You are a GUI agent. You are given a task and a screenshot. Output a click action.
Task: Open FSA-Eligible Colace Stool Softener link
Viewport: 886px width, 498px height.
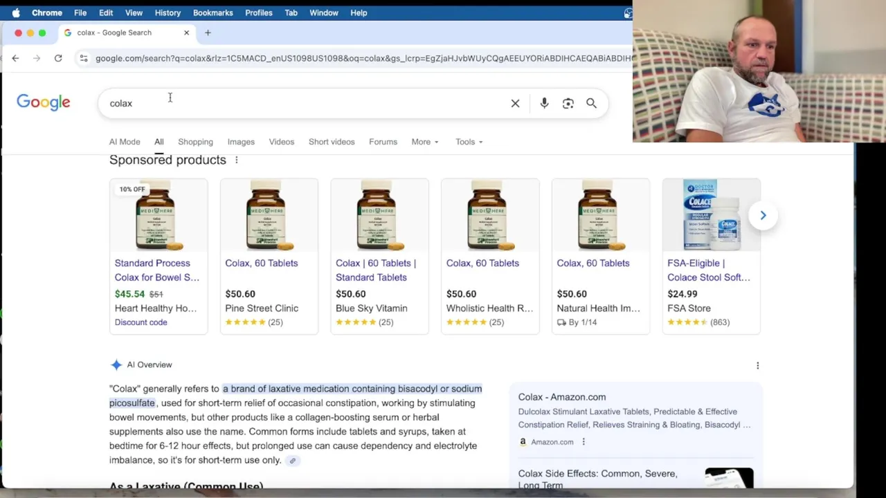tap(709, 270)
